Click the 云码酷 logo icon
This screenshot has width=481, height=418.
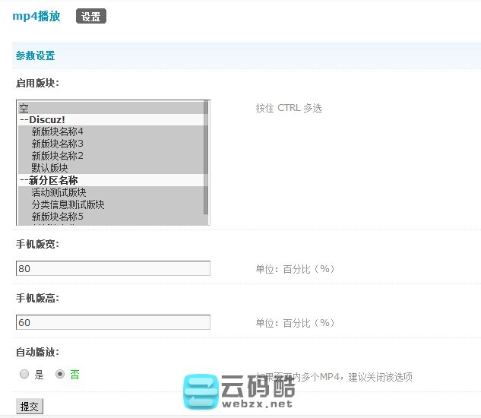point(200,391)
